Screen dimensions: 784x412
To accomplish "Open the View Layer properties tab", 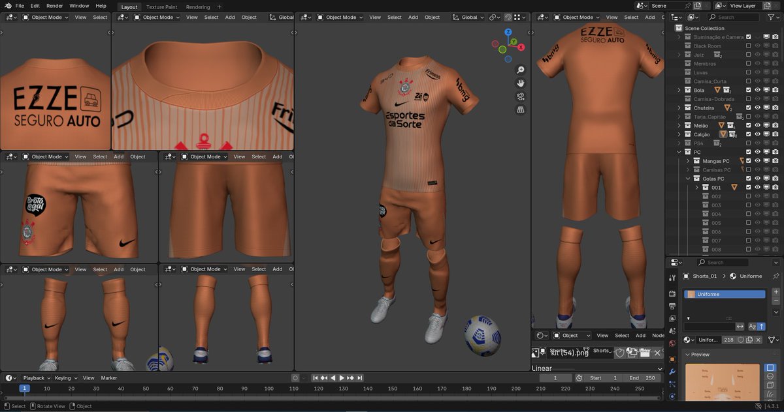I will point(672,319).
